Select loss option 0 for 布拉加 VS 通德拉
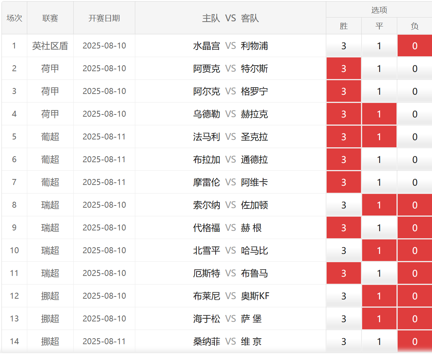The height and width of the screenshot is (355, 432). (x=415, y=160)
